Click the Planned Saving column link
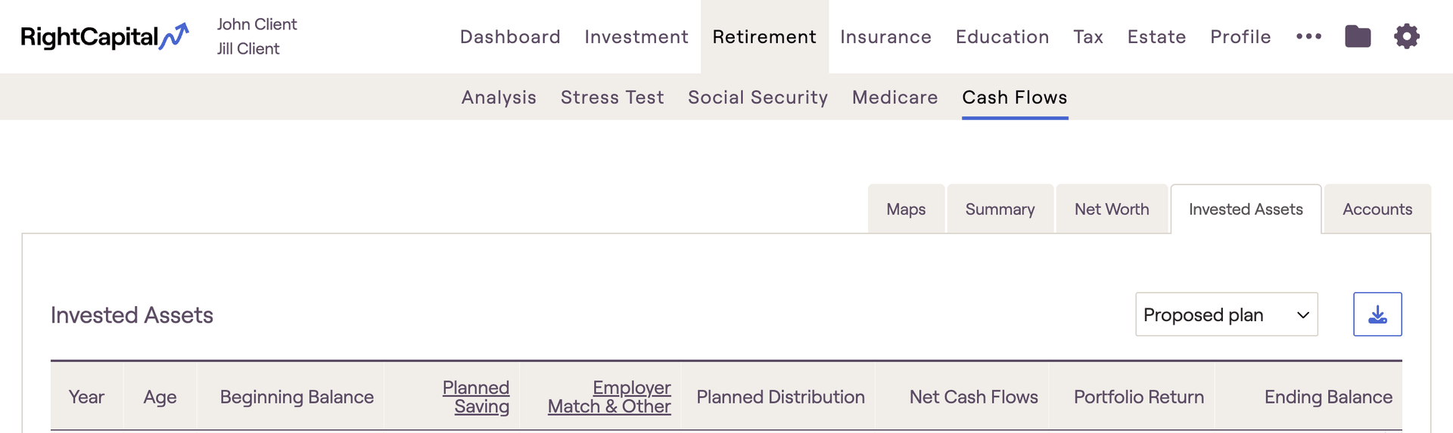The image size is (1453, 433). 476,397
